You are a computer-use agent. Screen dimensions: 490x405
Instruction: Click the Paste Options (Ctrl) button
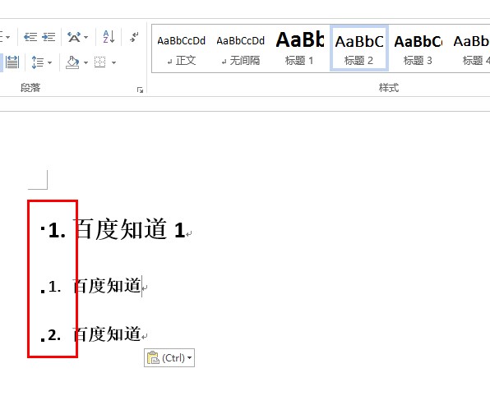169,357
